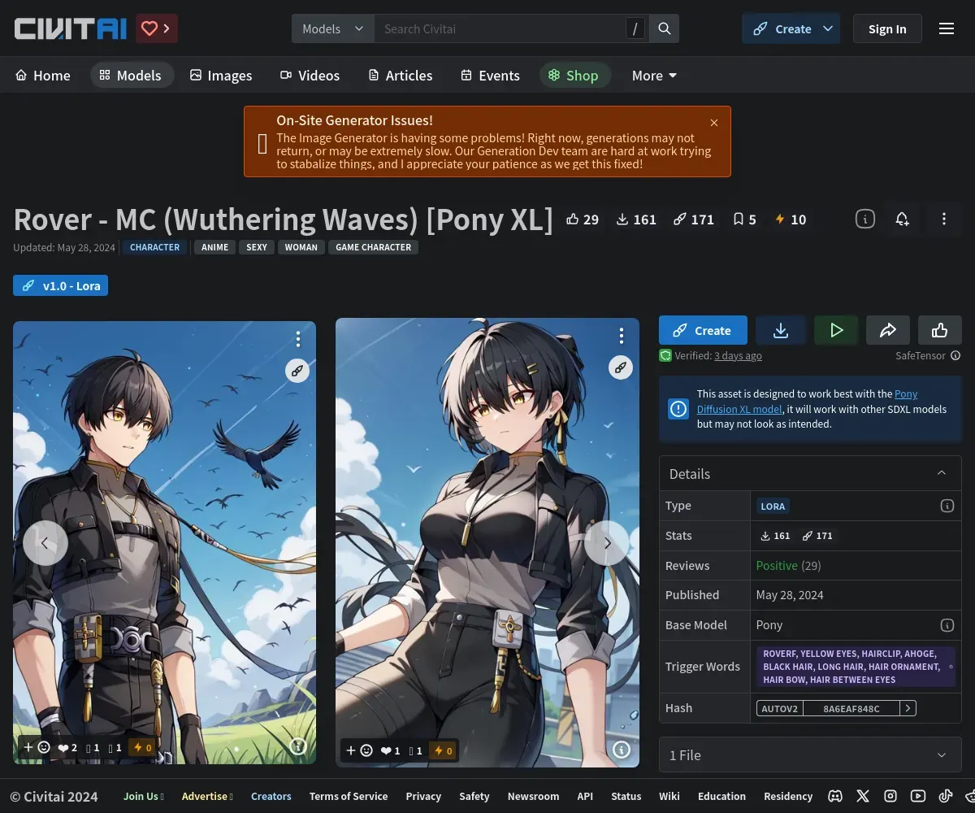The width and height of the screenshot is (975, 813).
Task: Go to the Home tab
Action: pyautogui.click(x=43, y=76)
